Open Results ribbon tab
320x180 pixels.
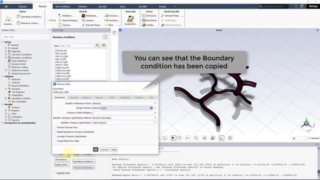click(102, 6)
